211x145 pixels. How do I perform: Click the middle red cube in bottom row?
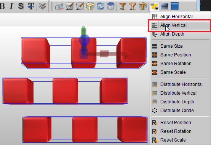point(85,129)
